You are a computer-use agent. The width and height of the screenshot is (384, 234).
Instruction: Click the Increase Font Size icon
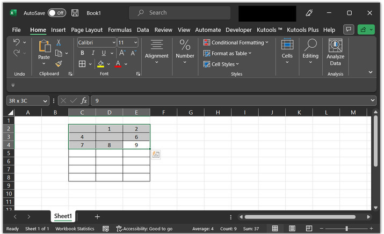[x=122, y=53]
